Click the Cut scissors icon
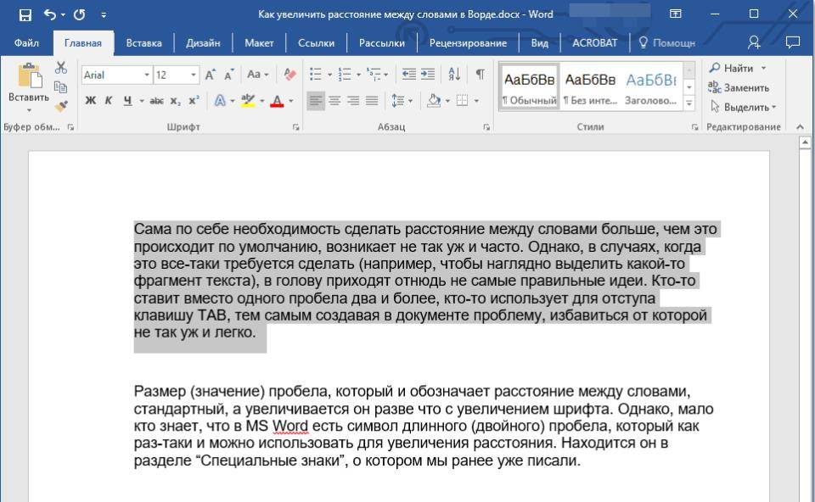Viewport: 815px width, 502px height. tap(60, 69)
